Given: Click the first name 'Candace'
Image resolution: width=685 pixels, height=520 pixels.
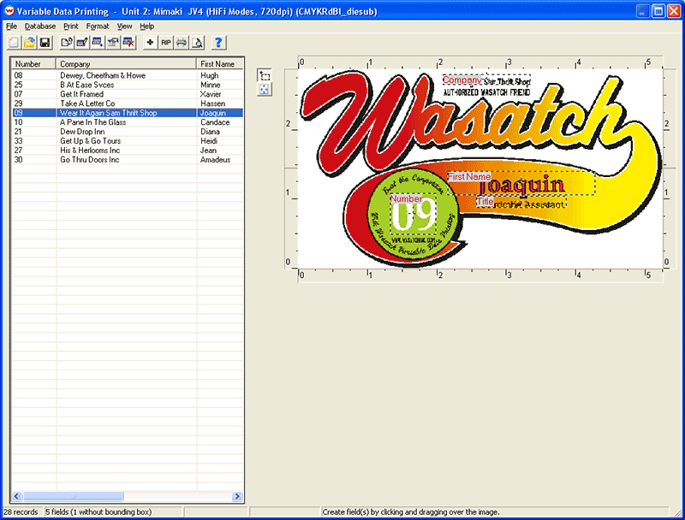Looking at the screenshot, I should (215, 122).
